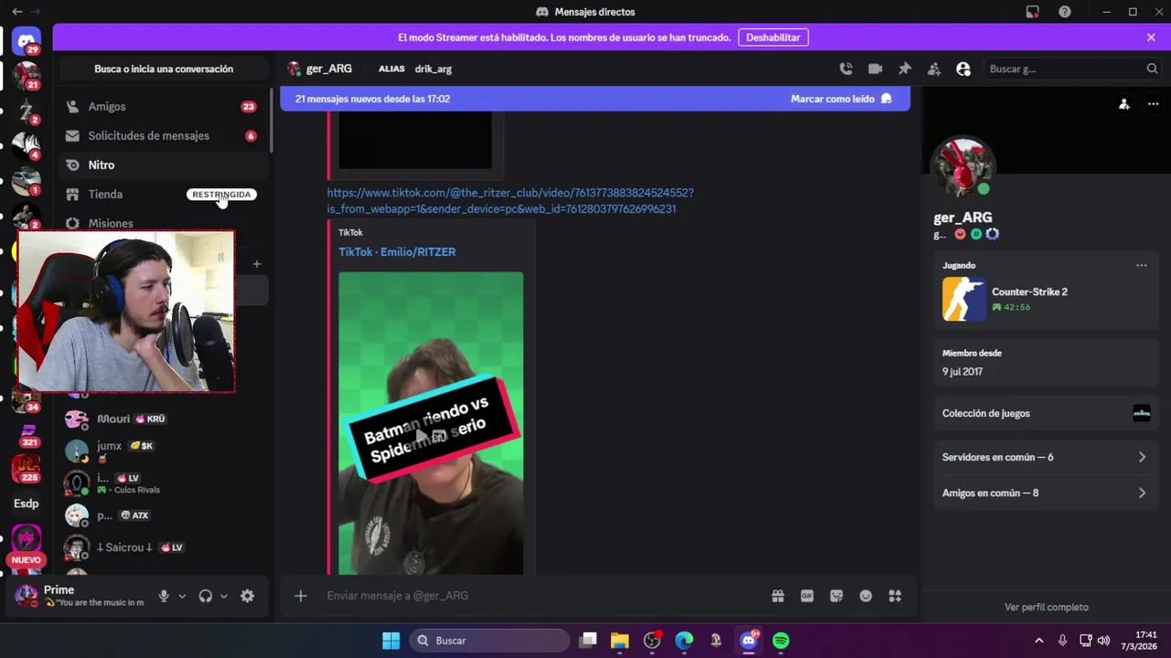Open Microsoft Edge from taskbar

point(684,641)
